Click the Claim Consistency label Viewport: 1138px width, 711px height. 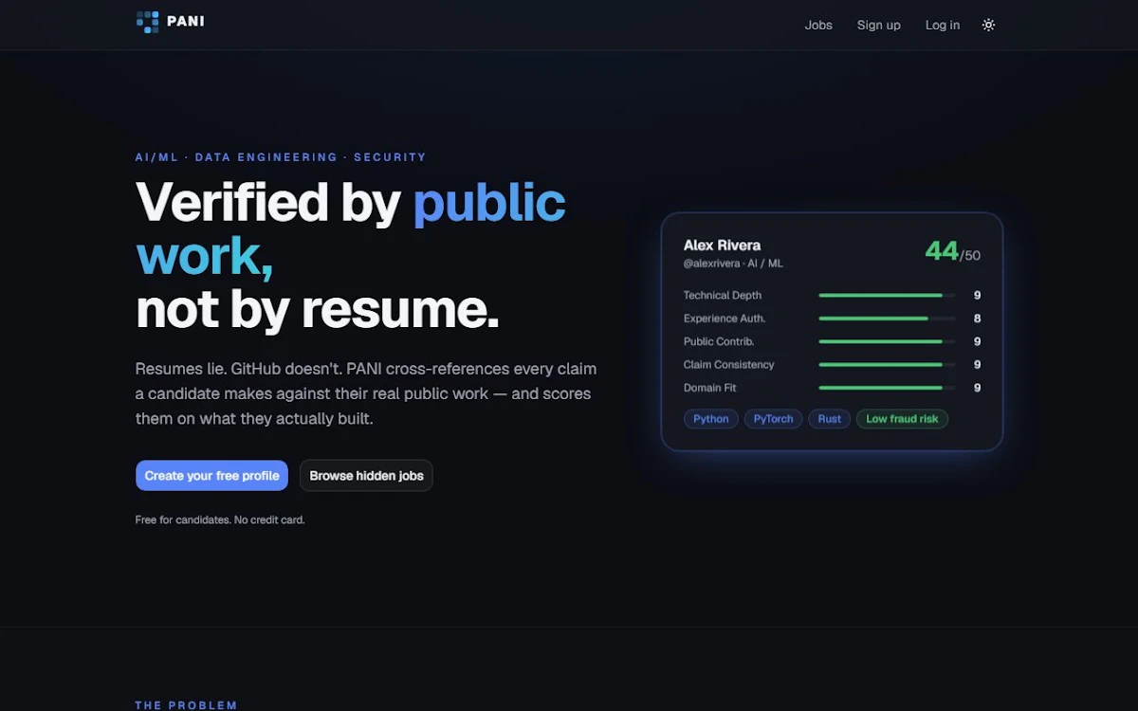click(729, 365)
